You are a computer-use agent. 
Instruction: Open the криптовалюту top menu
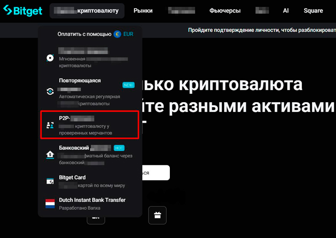(87, 11)
